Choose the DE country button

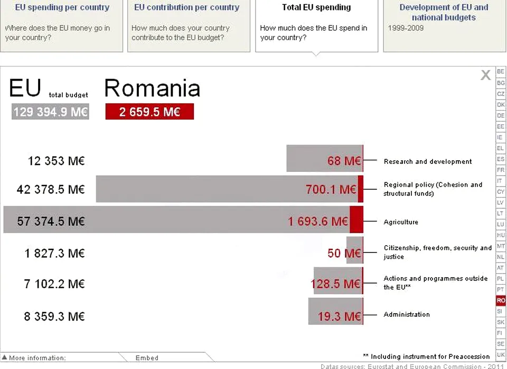point(501,115)
